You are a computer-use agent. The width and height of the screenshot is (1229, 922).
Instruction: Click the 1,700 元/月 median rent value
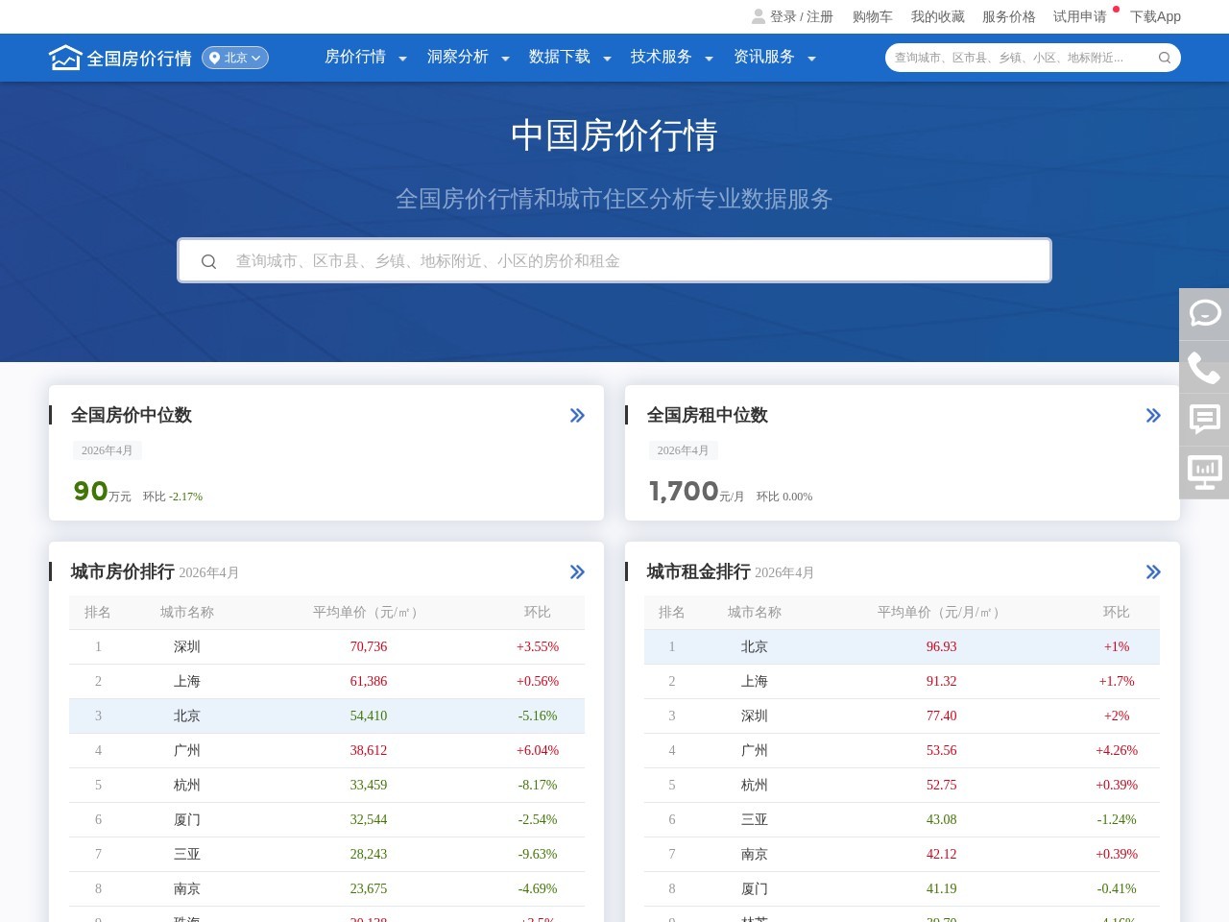pos(697,492)
